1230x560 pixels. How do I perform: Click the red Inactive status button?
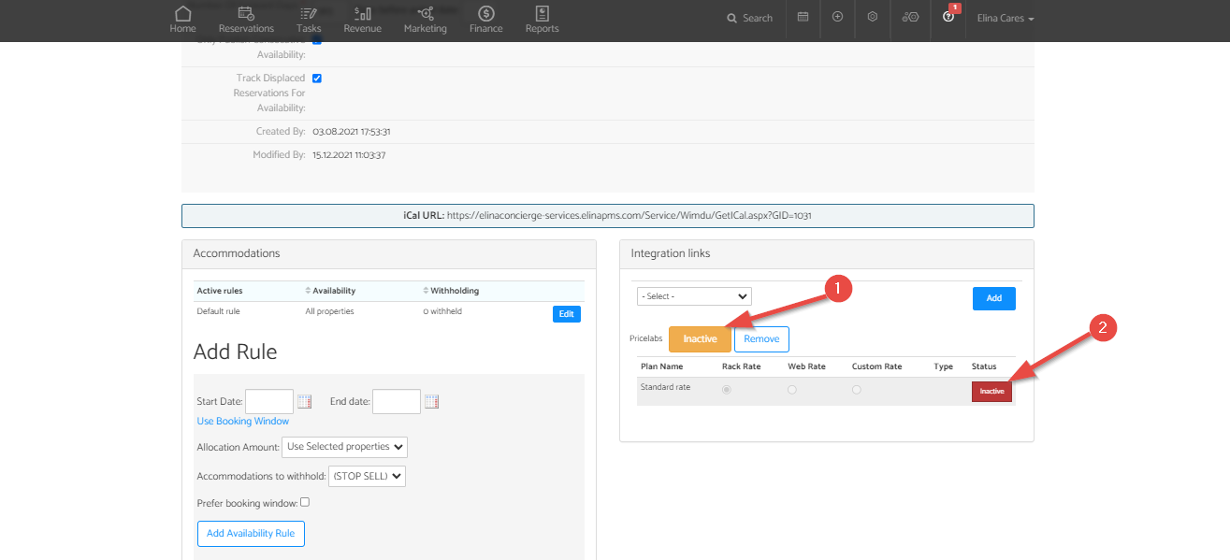coord(991,392)
